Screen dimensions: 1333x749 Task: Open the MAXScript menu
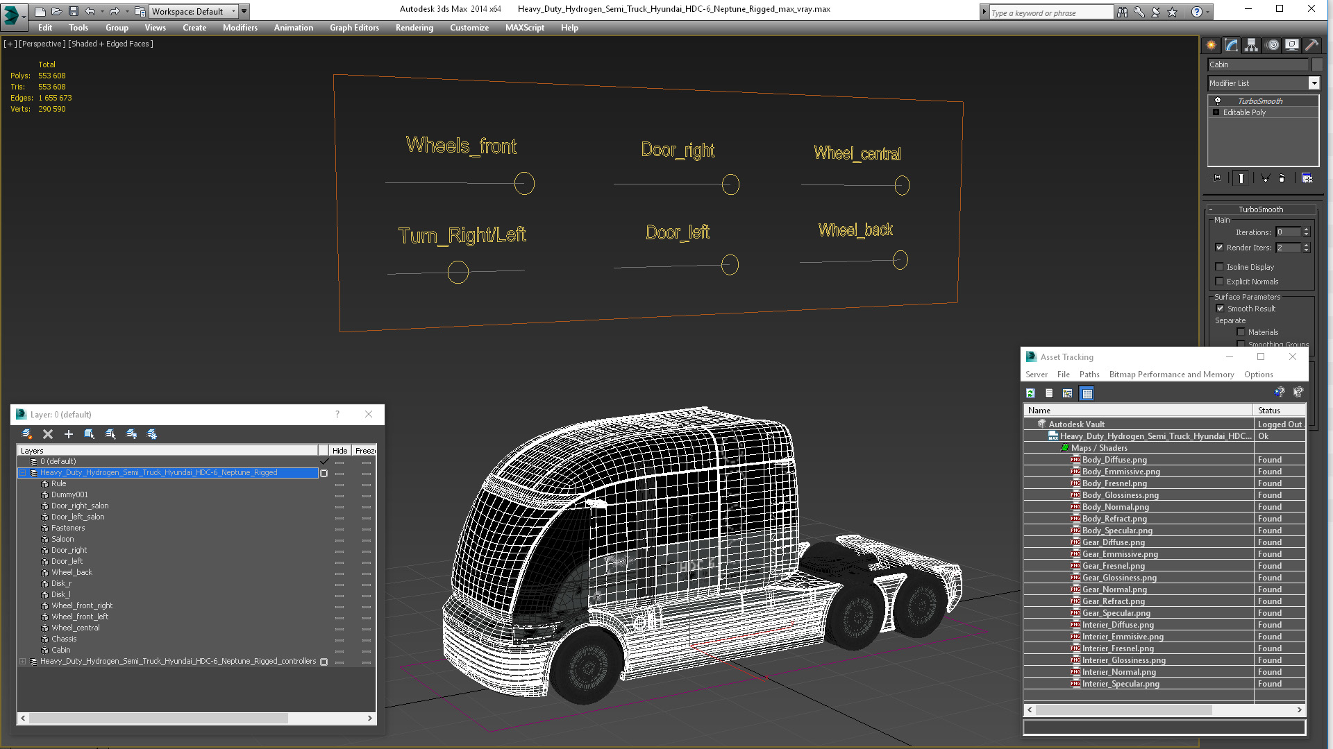(x=524, y=28)
